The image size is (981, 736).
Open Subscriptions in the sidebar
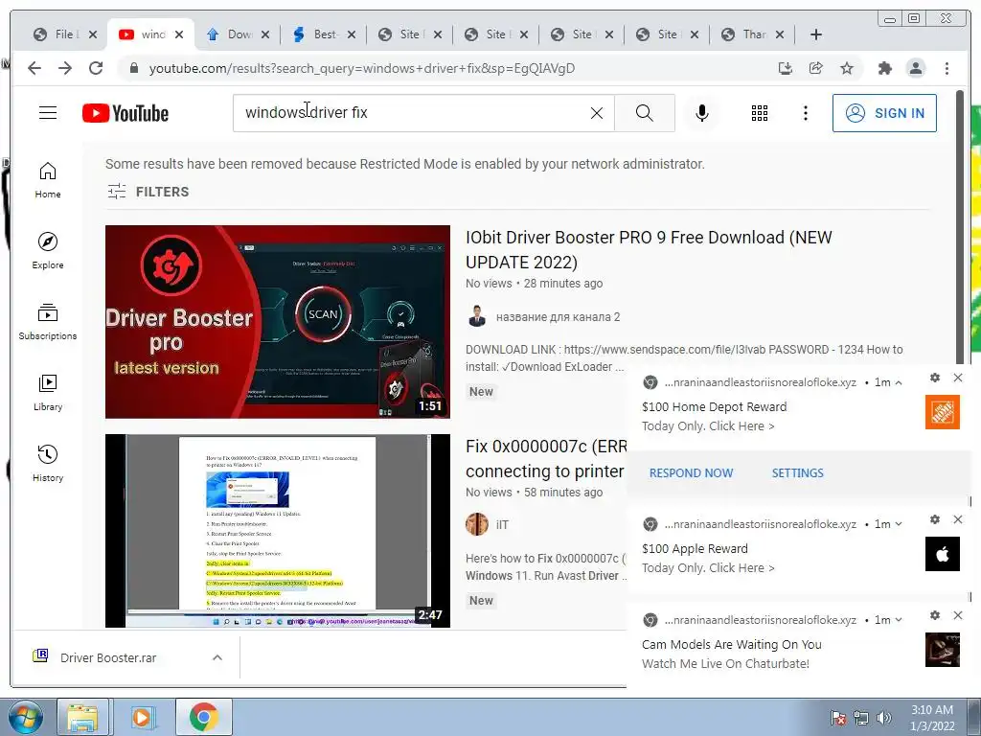tap(48, 322)
